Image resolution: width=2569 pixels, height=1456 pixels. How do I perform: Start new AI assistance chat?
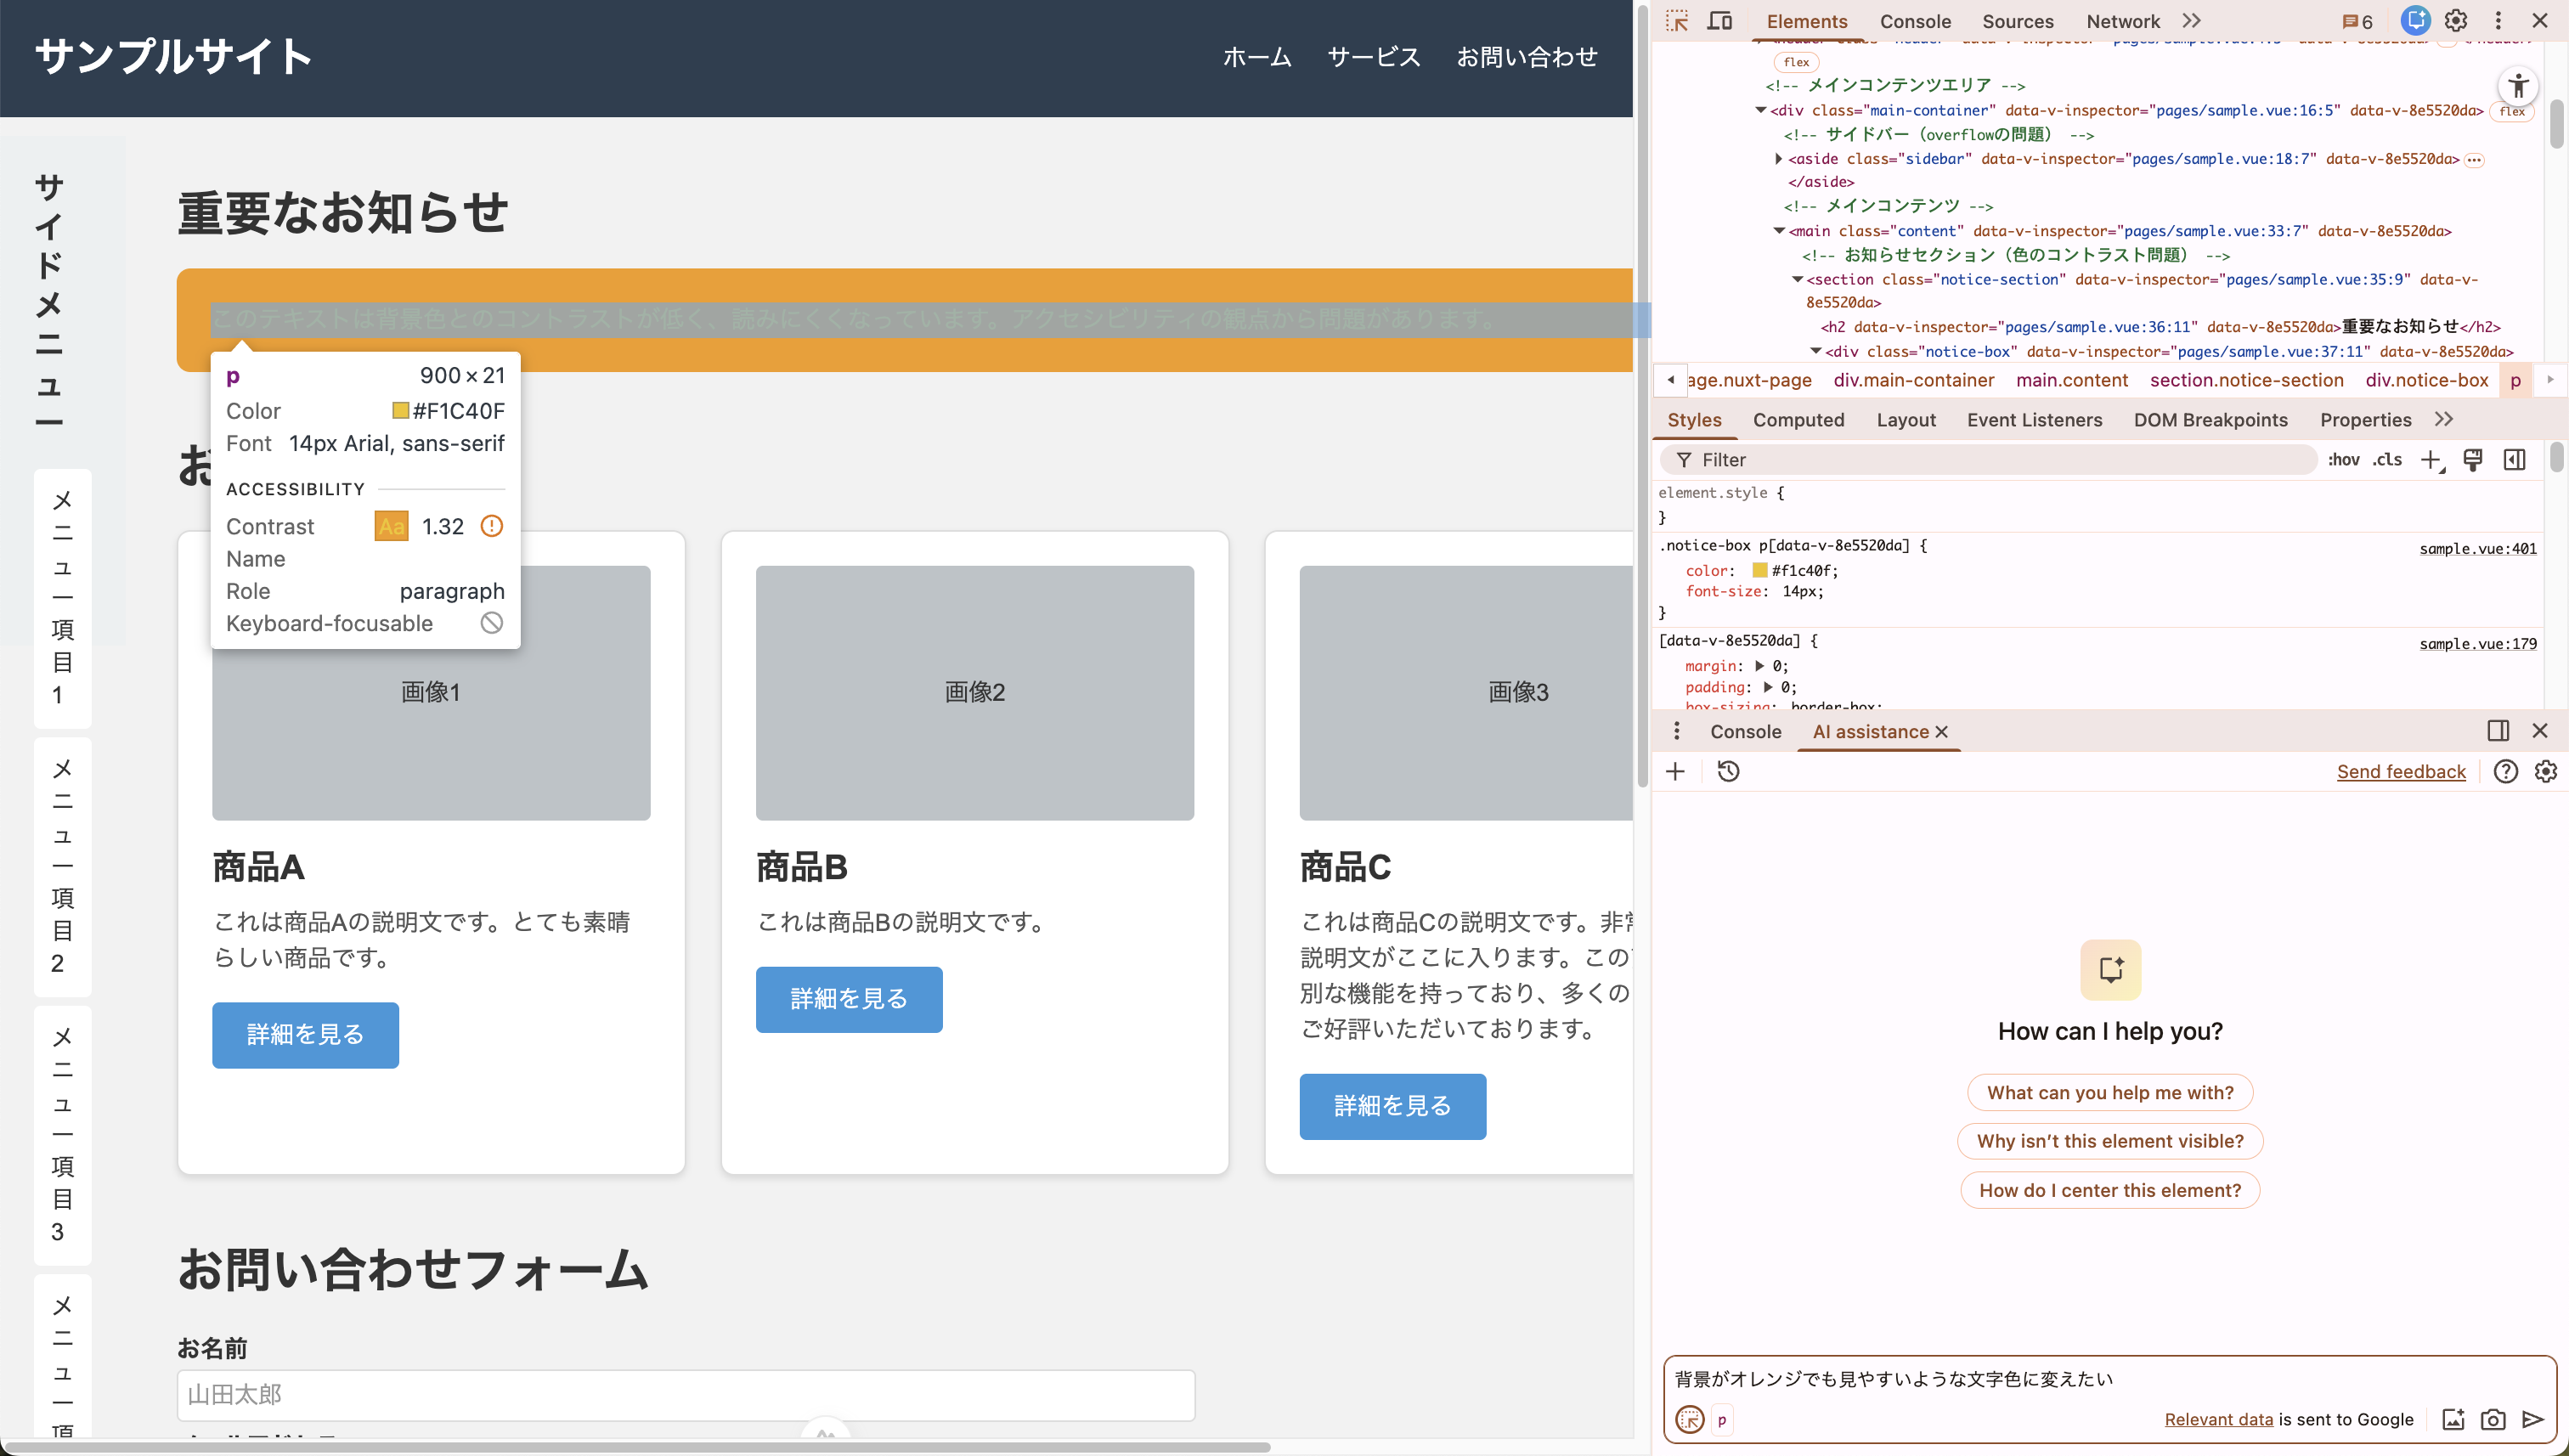pos(1676,771)
